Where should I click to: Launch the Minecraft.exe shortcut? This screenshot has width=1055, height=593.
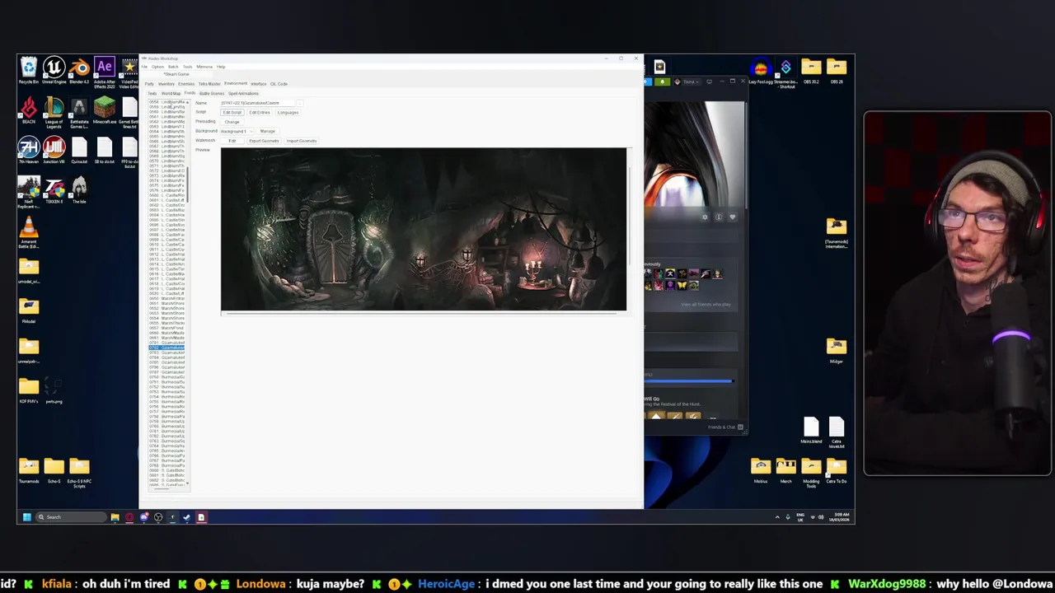coord(105,110)
